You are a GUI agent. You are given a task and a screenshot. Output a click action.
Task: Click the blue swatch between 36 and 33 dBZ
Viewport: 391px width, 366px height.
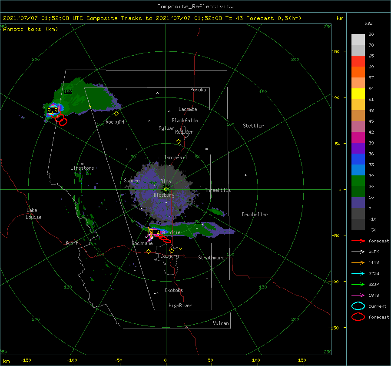click(358, 159)
